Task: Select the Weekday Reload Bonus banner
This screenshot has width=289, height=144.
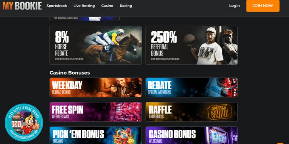Action: click(x=96, y=87)
